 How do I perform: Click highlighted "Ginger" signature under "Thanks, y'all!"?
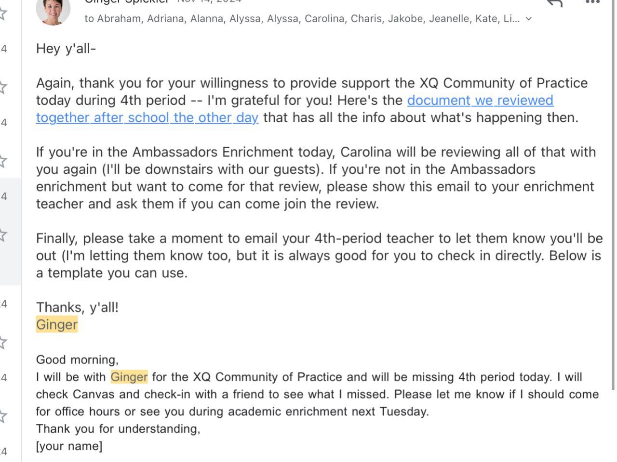click(x=57, y=324)
